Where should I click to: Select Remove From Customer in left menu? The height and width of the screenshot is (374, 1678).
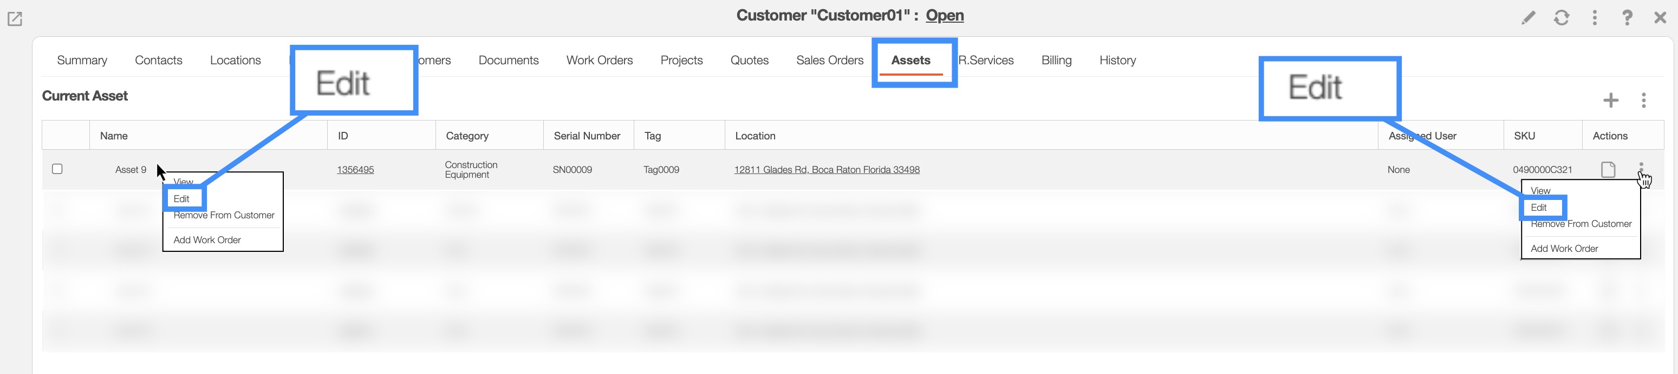click(x=224, y=215)
